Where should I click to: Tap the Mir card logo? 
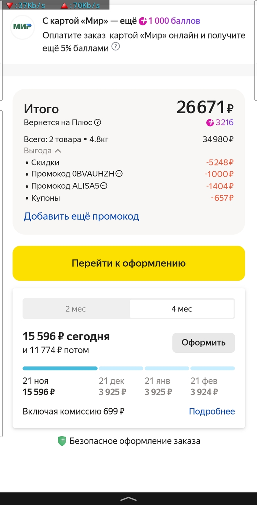(22, 27)
